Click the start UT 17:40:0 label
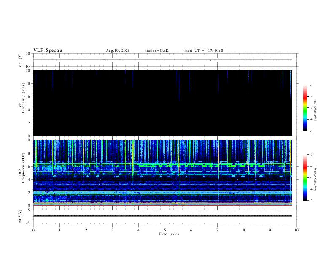The image size is (334, 258). pyautogui.click(x=204, y=51)
